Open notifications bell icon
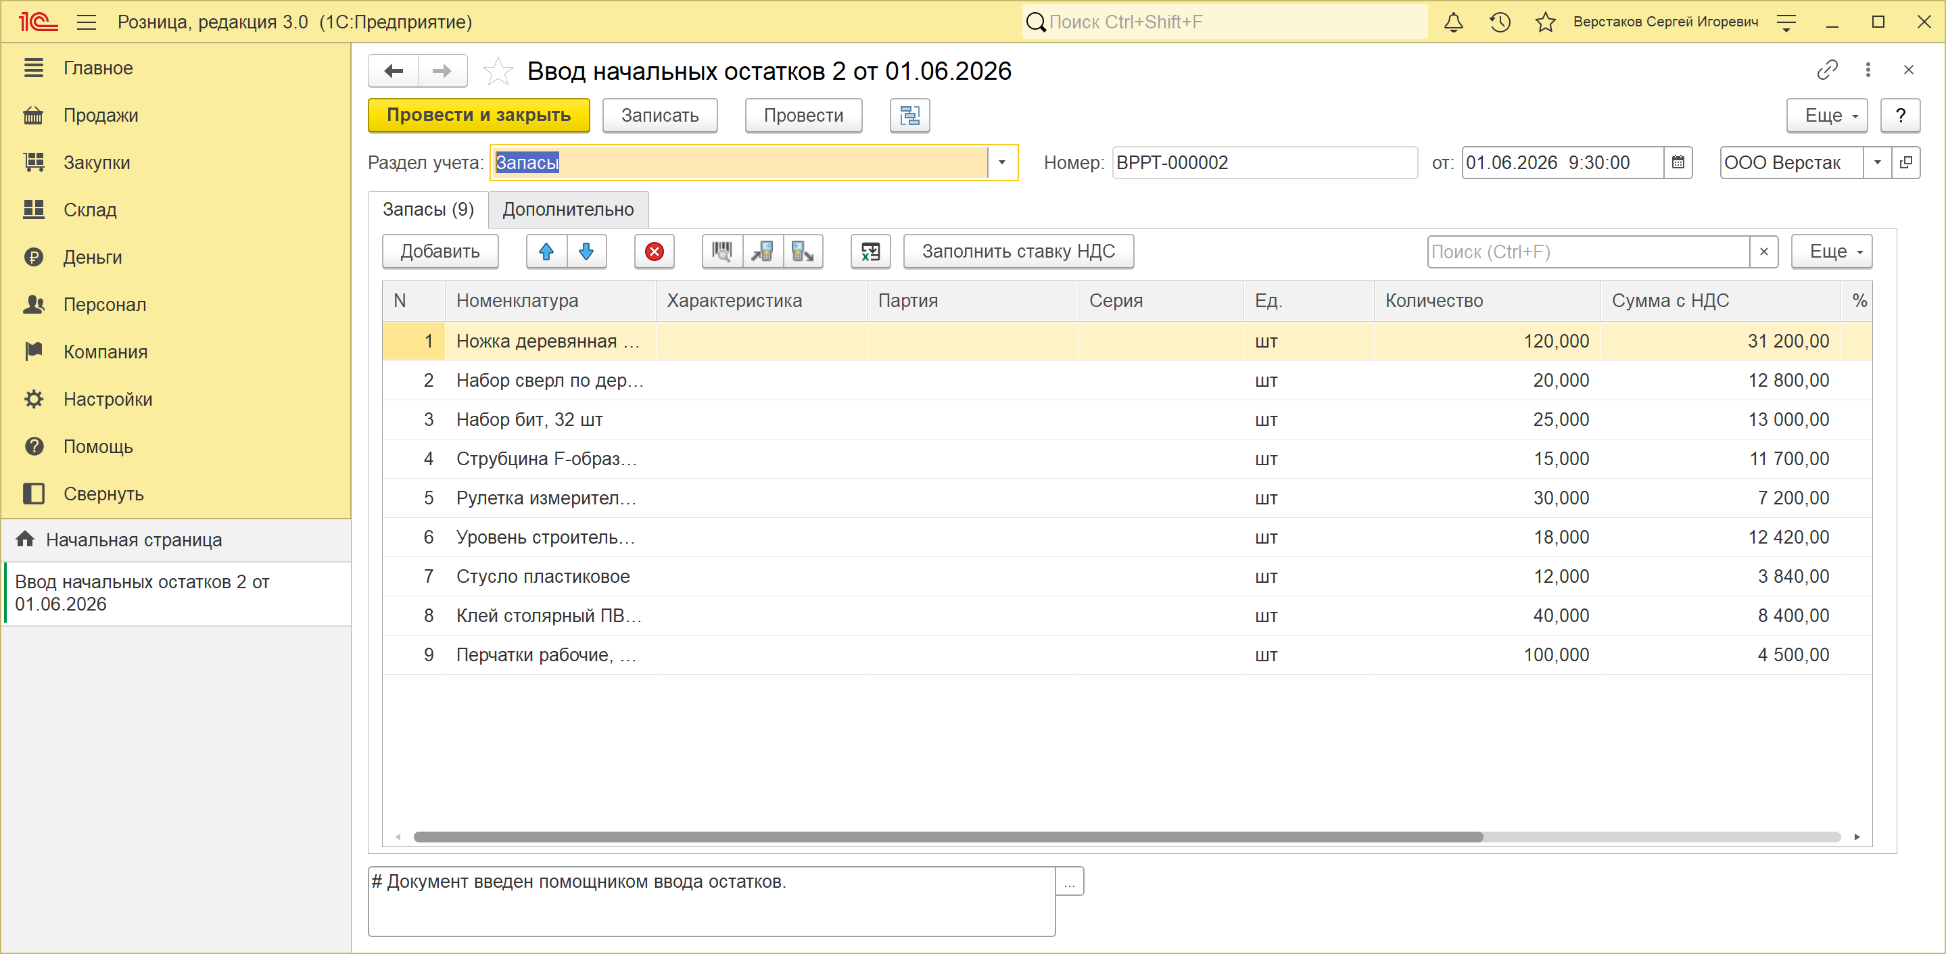Screen dimensions: 1946x954 click(1452, 22)
